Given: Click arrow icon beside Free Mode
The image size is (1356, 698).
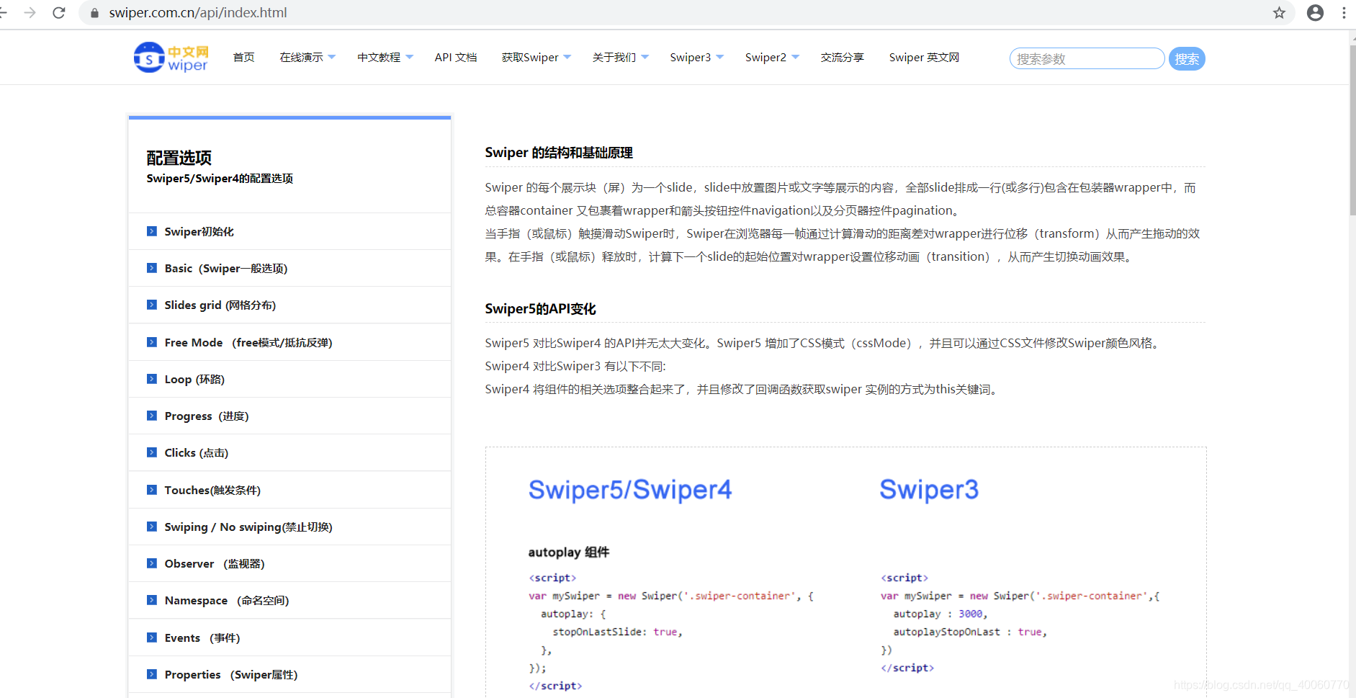Looking at the screenshot, I should (x=151, y=342).
